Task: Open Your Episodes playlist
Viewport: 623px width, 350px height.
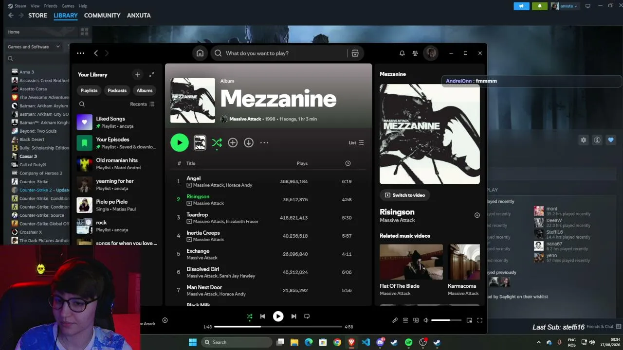Action: (x=117, y=143)
